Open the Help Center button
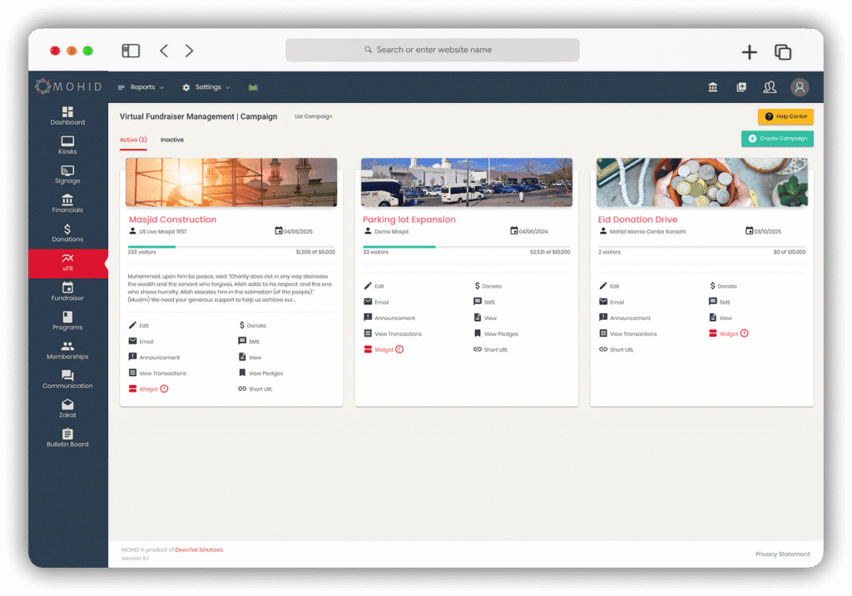852x596 pixels. tap(785, 116)
